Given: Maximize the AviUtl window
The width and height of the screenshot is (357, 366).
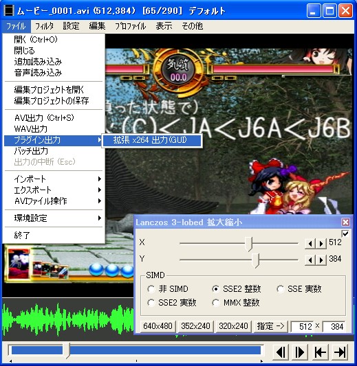Looking at the screenshot, I should [329, 11].
